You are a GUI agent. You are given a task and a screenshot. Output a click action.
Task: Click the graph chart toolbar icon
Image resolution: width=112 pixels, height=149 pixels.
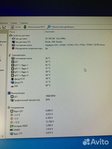click(4, 27)
